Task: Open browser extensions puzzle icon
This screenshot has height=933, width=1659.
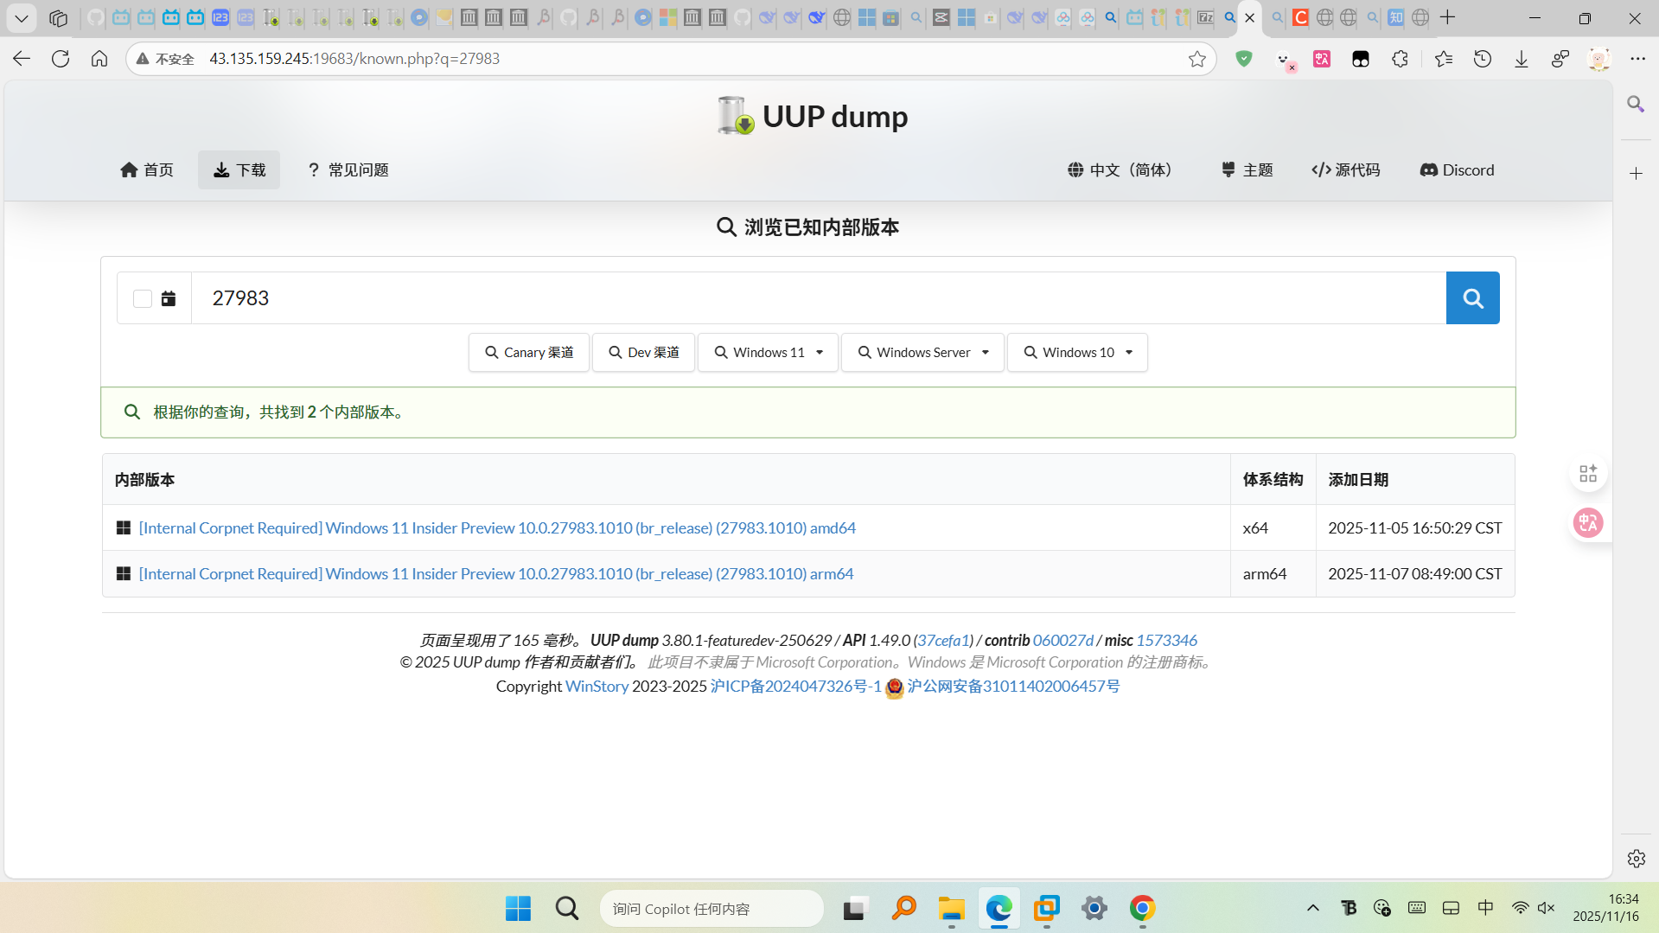Action: [x=1400, y=59]
